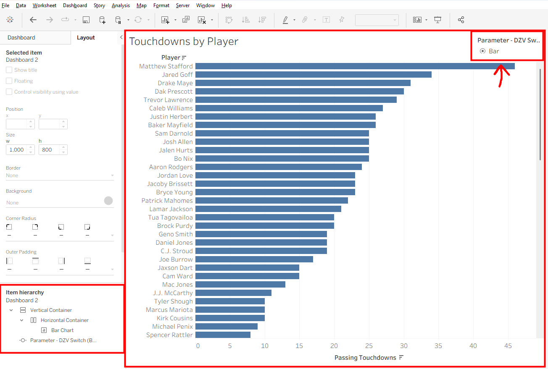Click the left Outer Padding icon
Screen dimensions: 548x369
[x=9, y=261]
